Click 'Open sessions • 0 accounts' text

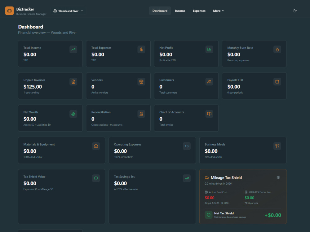107,125
